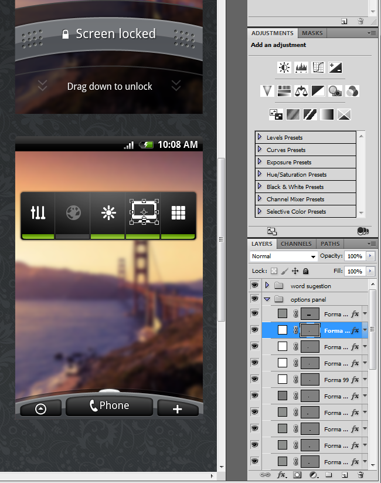Enable the lock all button
Image resolution: width=381 pixels, height=483 pixels.
306,271
